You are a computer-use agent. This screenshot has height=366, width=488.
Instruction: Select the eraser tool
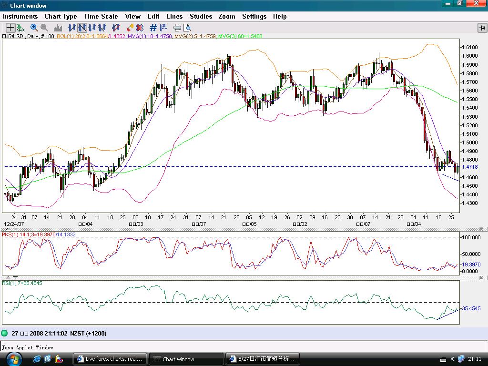(130, 28)
